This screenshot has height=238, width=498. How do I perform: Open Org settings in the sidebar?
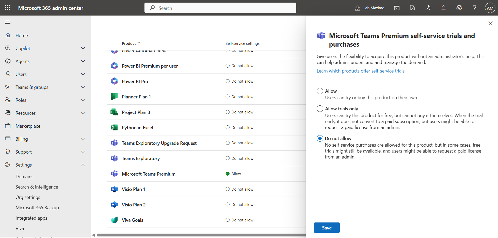click(28, 197)
